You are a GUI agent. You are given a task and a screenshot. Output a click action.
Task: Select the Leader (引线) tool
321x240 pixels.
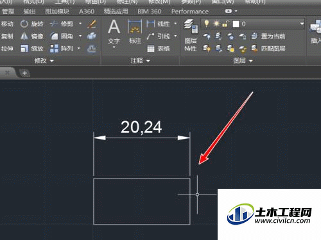click(159, 36)
